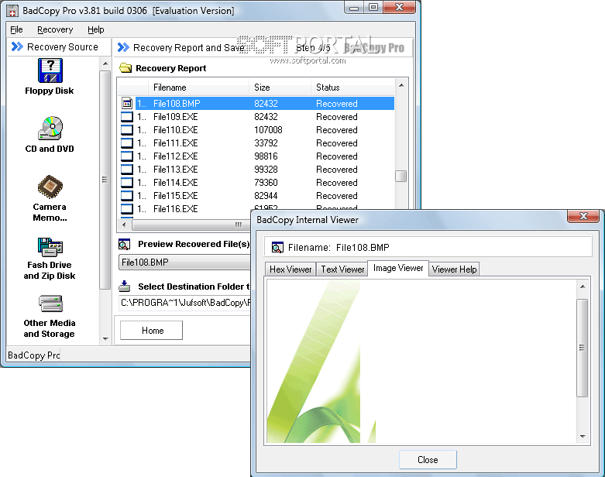Viewport: 605px width, 477px height.
Task: Click the viewer Filename magnifier icon
Action: click(277, 247)
